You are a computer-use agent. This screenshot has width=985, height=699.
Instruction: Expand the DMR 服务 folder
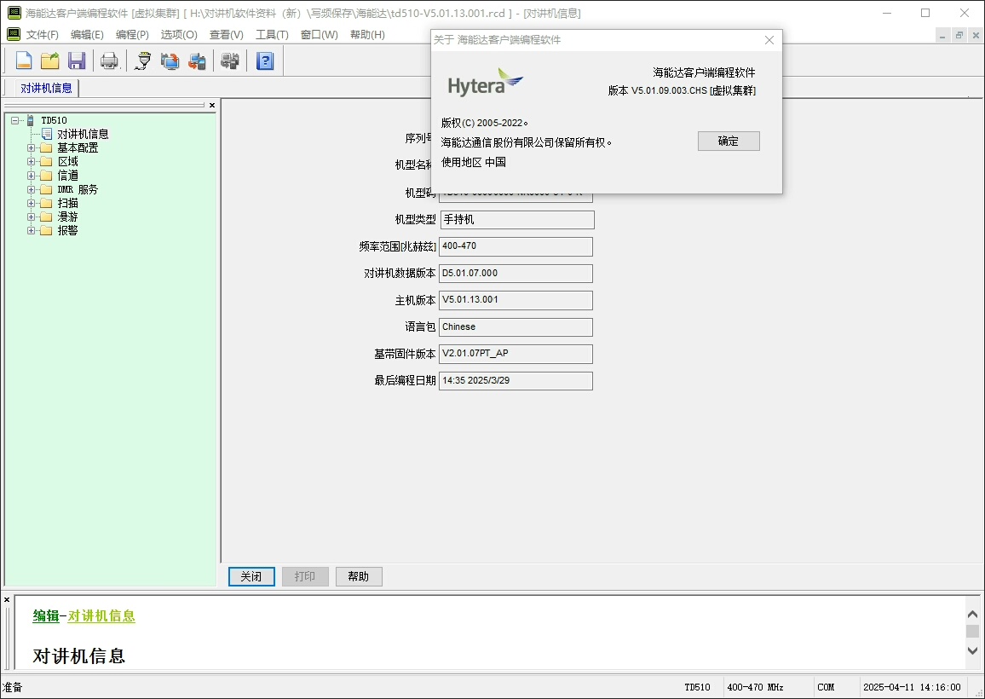[32, 189]
